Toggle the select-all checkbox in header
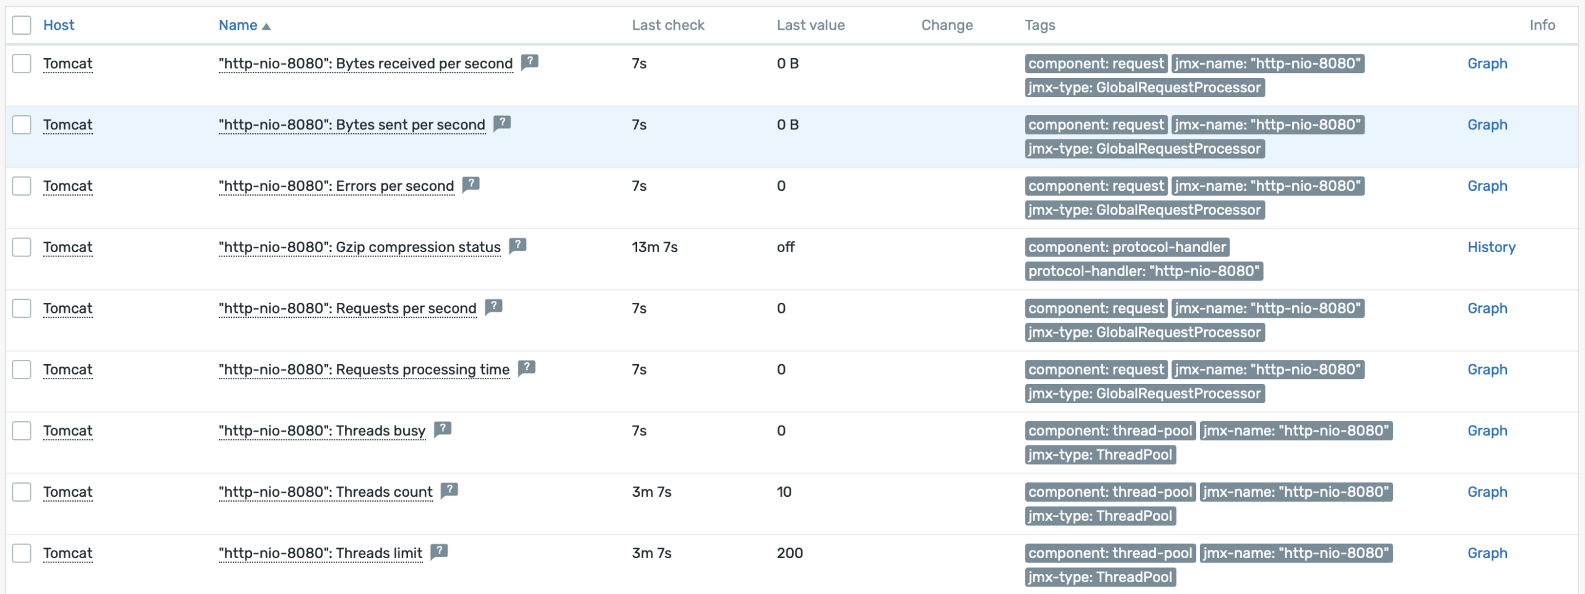 point(22,25)
